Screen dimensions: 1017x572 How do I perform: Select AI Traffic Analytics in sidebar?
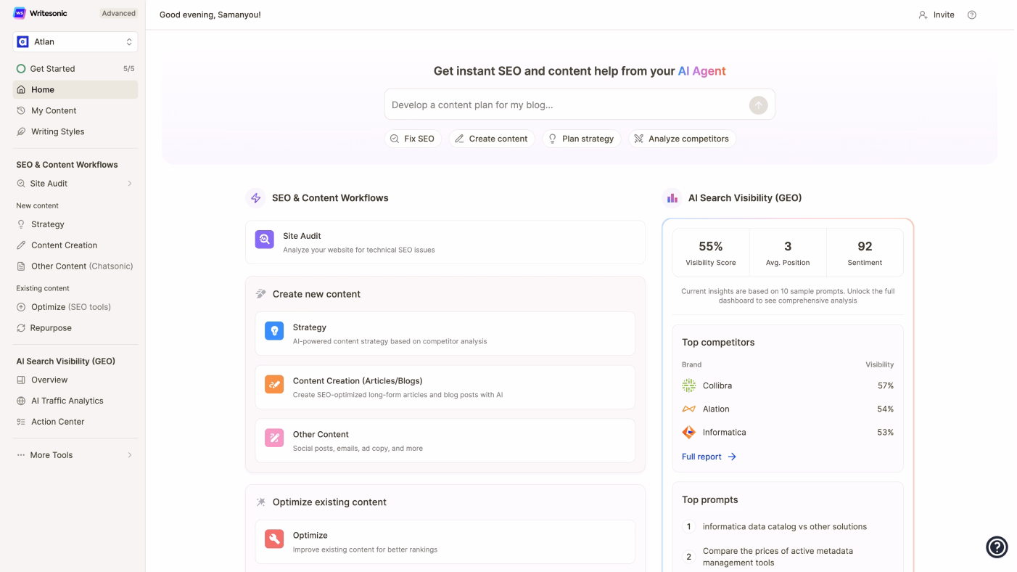coord(67,401)
